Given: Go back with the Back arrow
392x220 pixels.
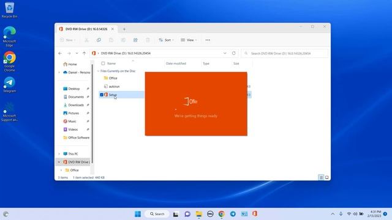Looking at the screenshot, I should (x=60, y=53).
